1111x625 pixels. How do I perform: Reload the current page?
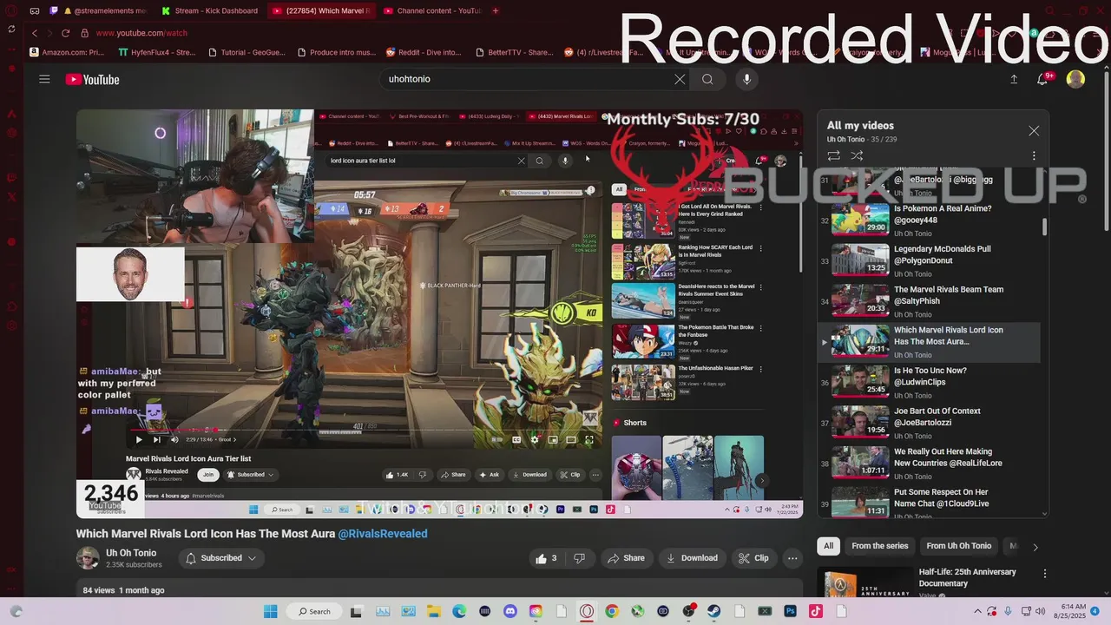click(x=65, y=33)
